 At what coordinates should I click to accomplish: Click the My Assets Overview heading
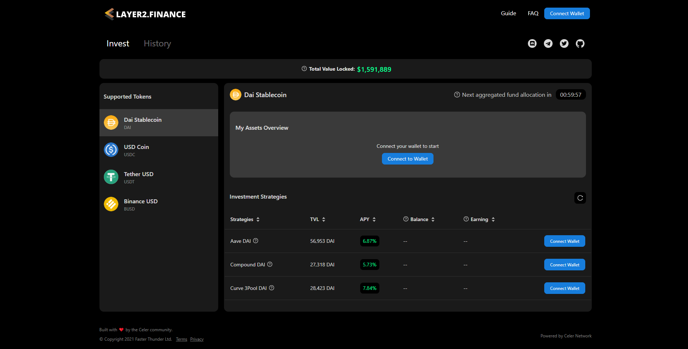coord(262,128)
